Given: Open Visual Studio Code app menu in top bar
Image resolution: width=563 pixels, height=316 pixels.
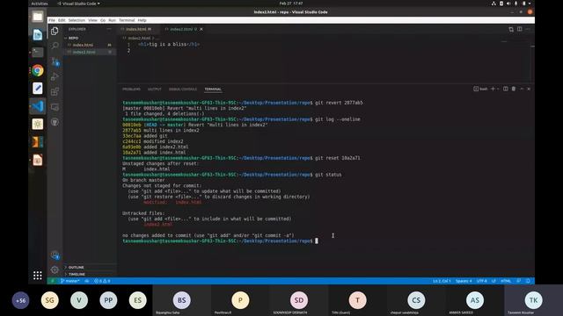Looking at the screenshot, I should pyautogui.click(x=78, y=4).
